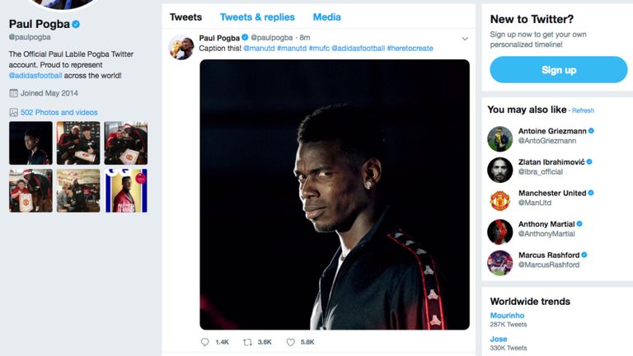Open Antoine Griezmann's profile avatar
This screenshot has height=356, width=633.
click(499, 138)
